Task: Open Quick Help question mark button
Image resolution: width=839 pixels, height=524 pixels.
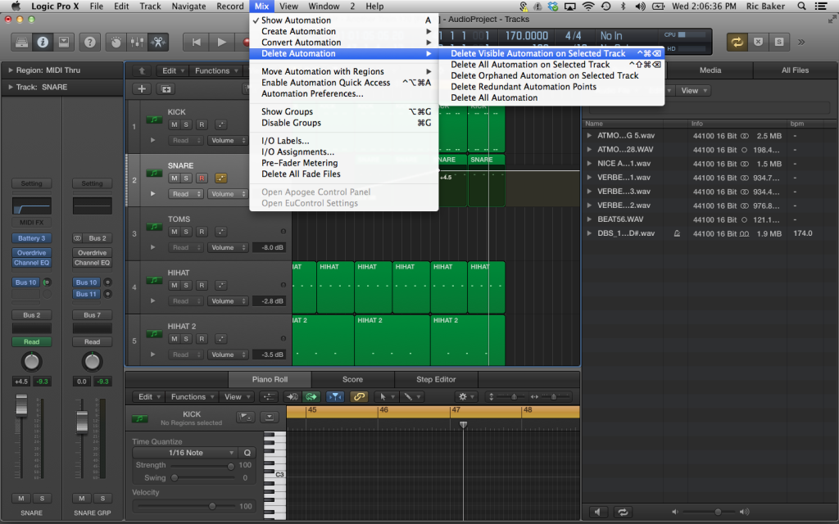Action: (90, 42)
